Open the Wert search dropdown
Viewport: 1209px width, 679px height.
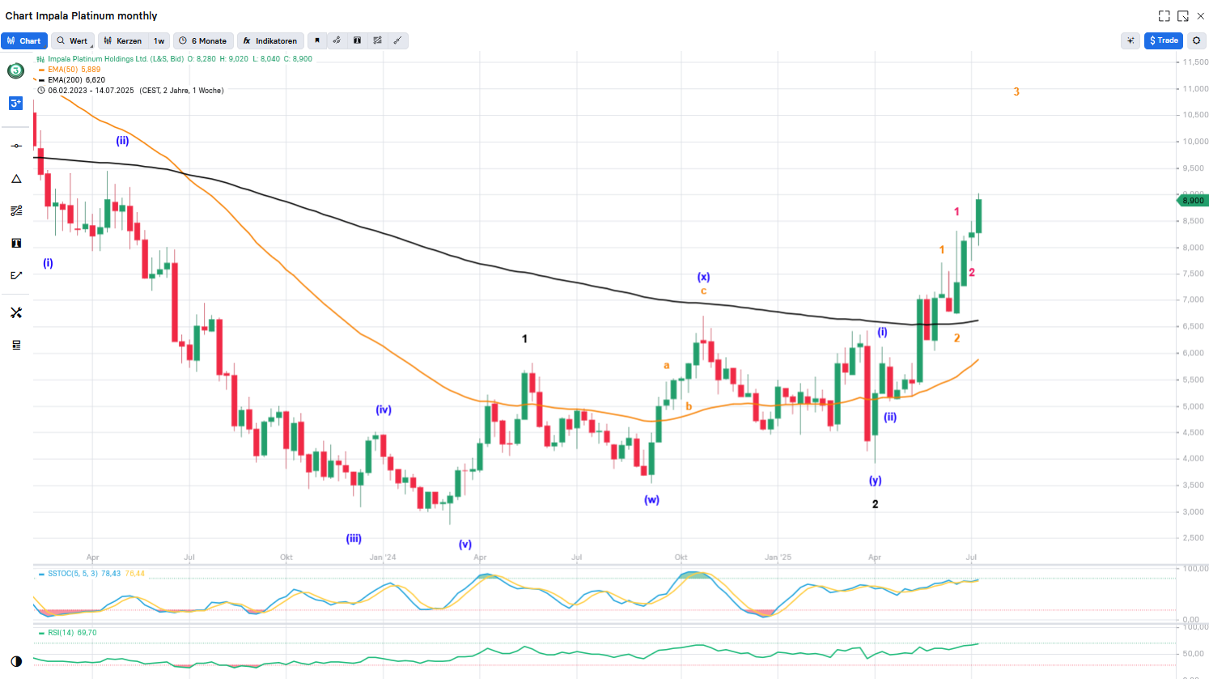[73, 40]
